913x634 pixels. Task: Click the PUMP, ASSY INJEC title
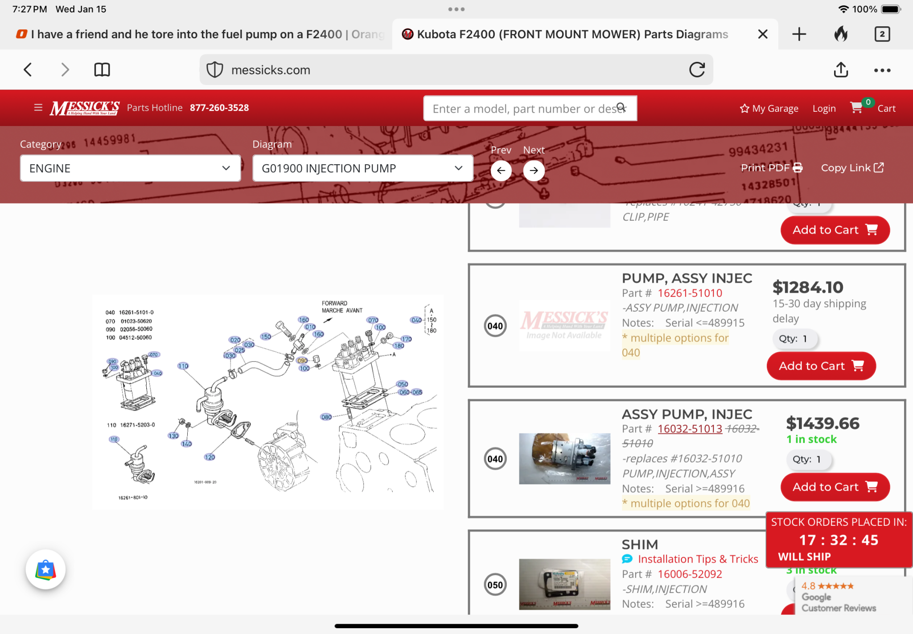(x=687, y=278)
